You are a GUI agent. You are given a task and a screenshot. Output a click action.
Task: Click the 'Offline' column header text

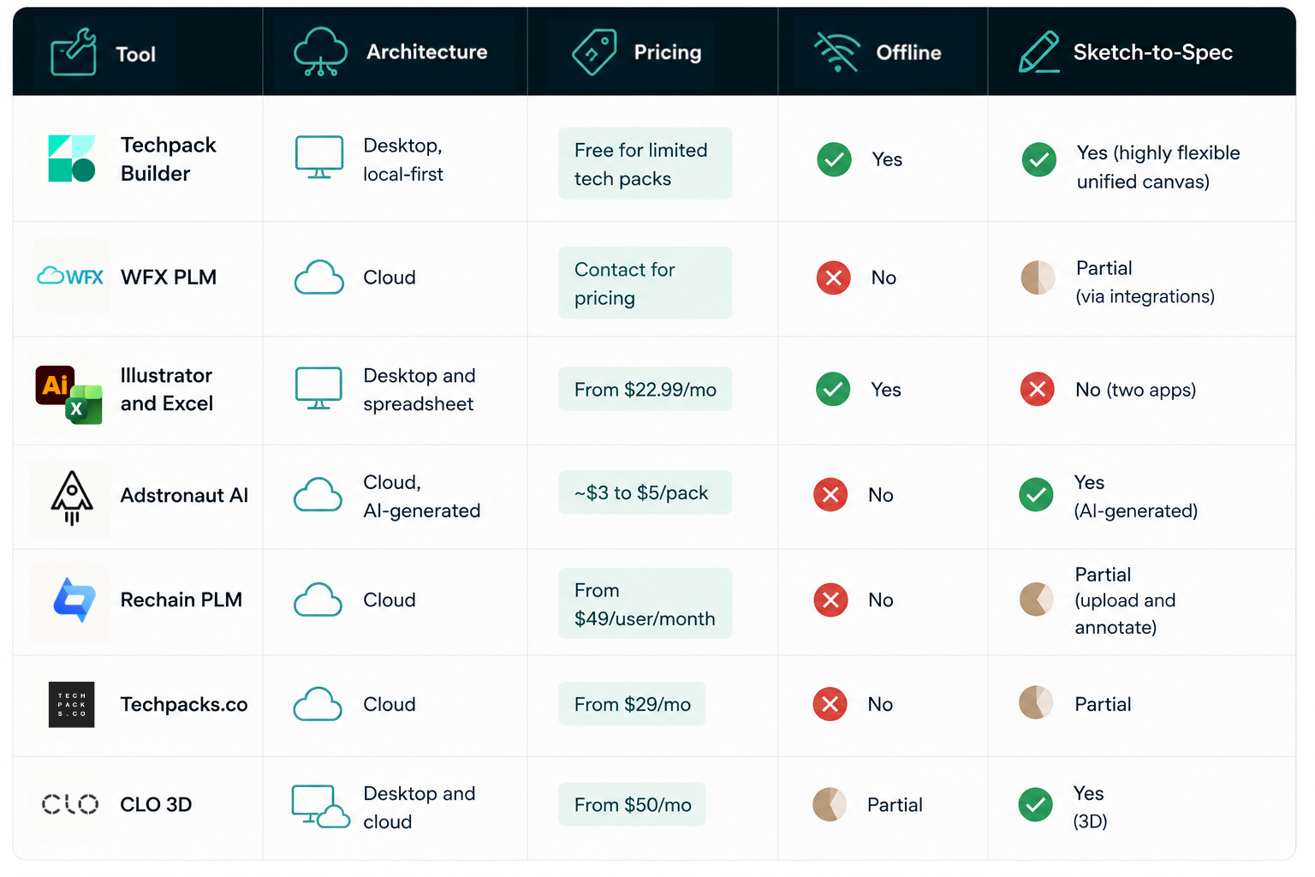(908, 52)
